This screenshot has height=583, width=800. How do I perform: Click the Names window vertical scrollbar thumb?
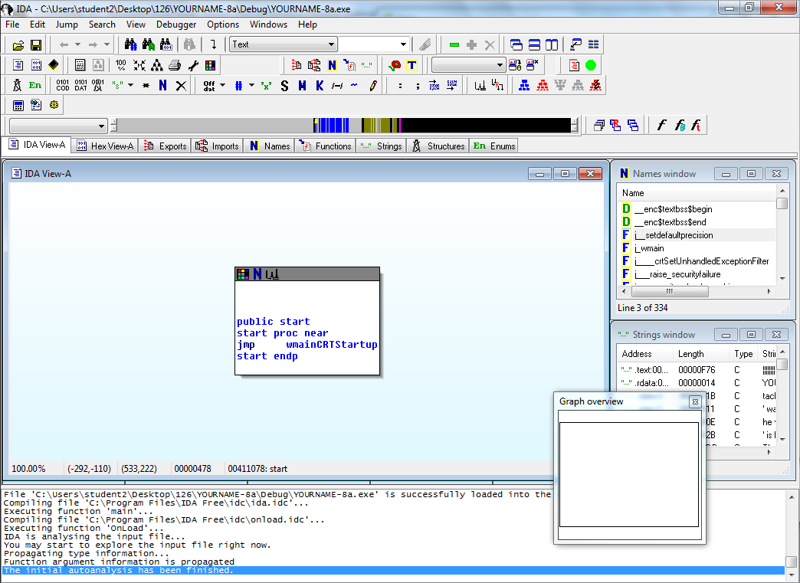pos(782,204)
